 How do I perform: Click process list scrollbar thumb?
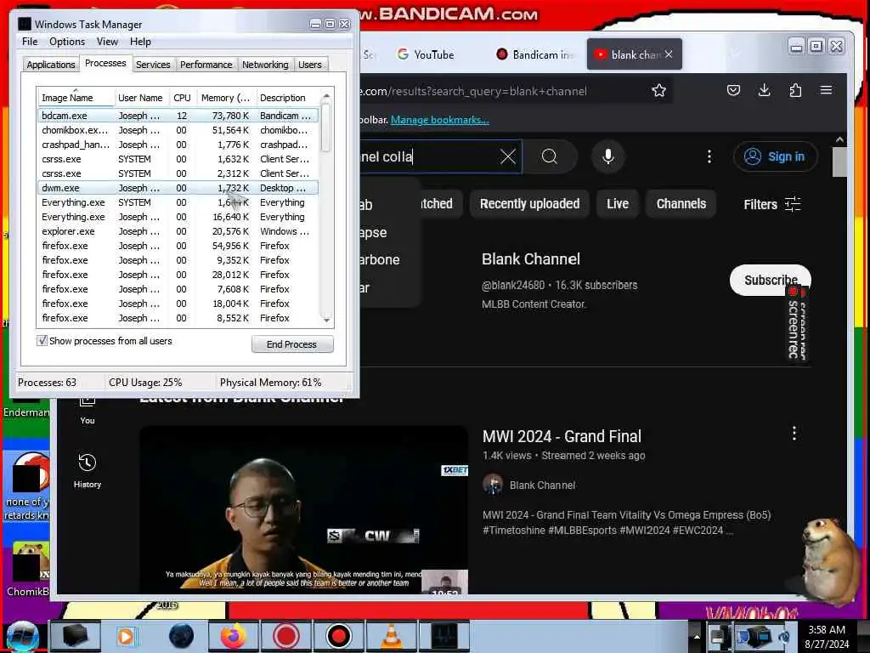[x=326, y=128]
